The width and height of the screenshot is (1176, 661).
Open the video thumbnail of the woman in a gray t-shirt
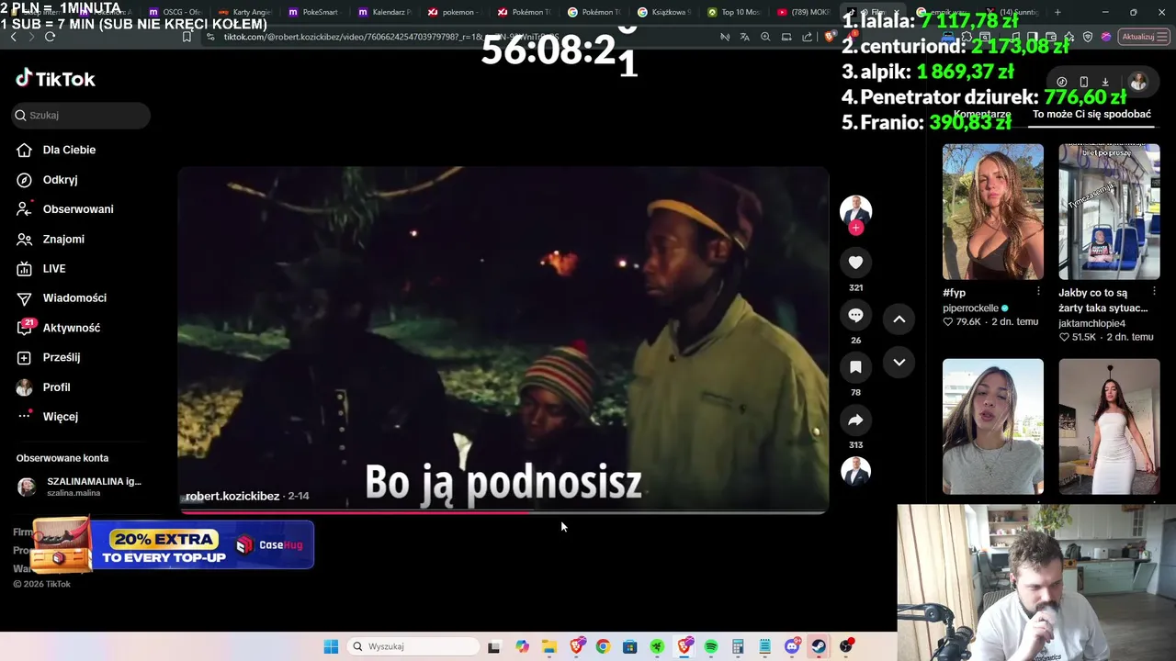click(x=993, y=426)
